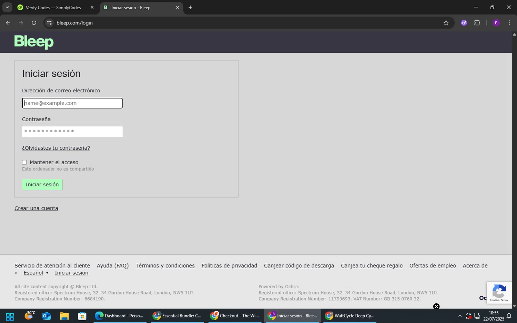Open Windows Start menu

[x=10, y=316]
